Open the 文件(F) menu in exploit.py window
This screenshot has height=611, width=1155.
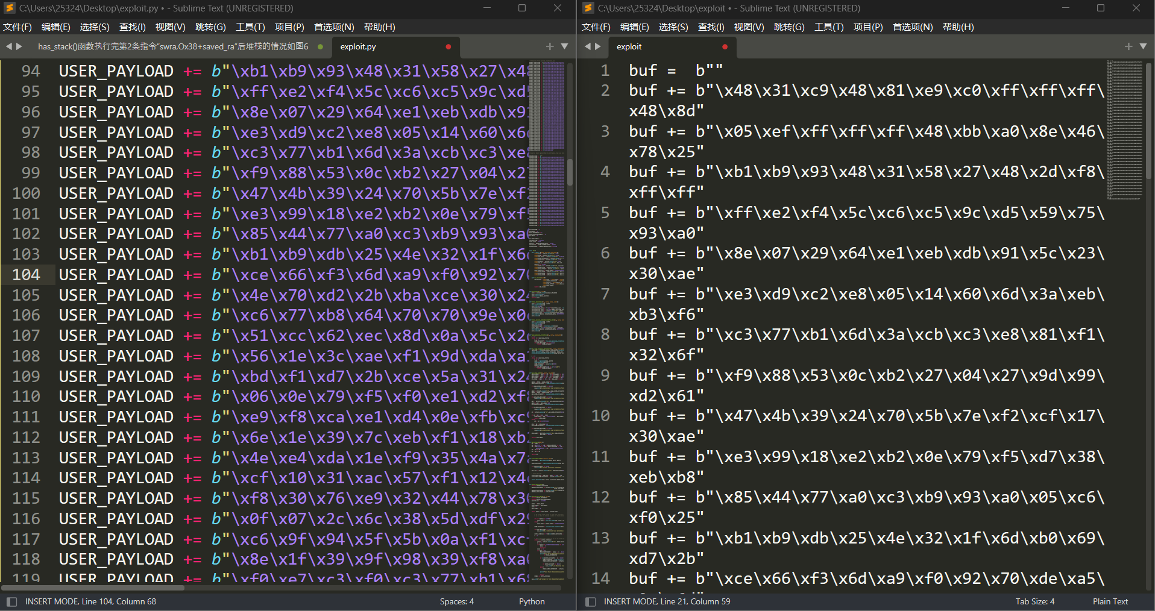tap(17, 27)
